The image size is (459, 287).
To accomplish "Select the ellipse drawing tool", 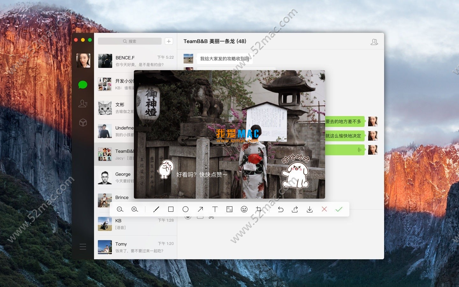I will pyautogui.click(x=186, y=209).
